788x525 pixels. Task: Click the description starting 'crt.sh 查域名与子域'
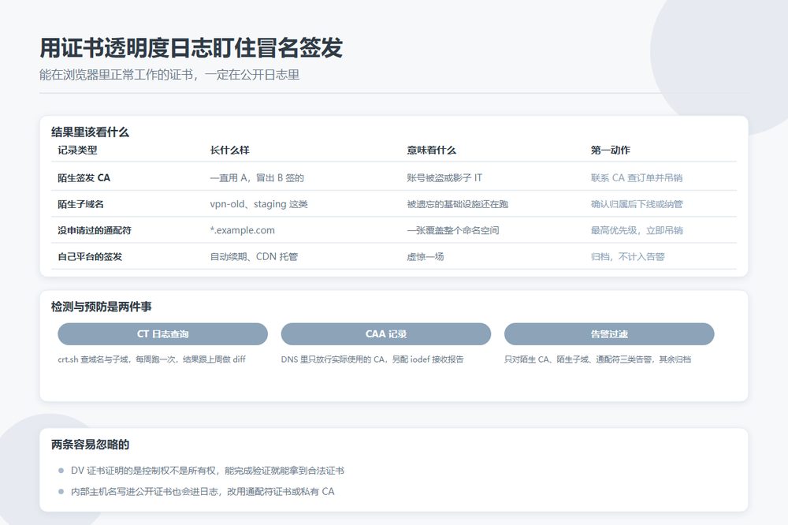152,359
